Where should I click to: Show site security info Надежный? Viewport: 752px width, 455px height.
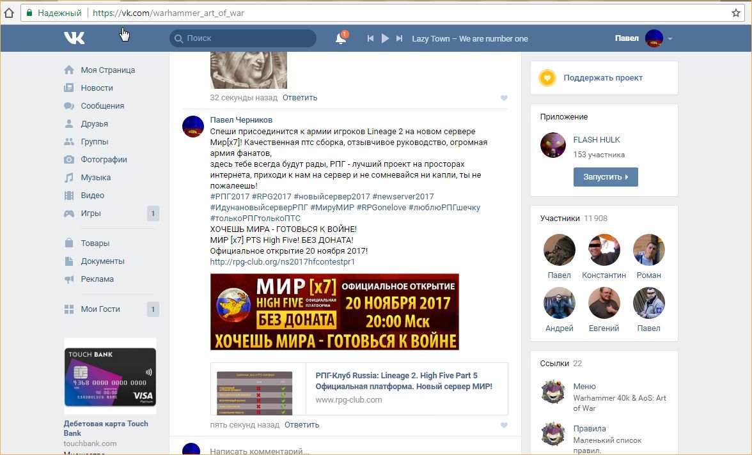point(54,13)
